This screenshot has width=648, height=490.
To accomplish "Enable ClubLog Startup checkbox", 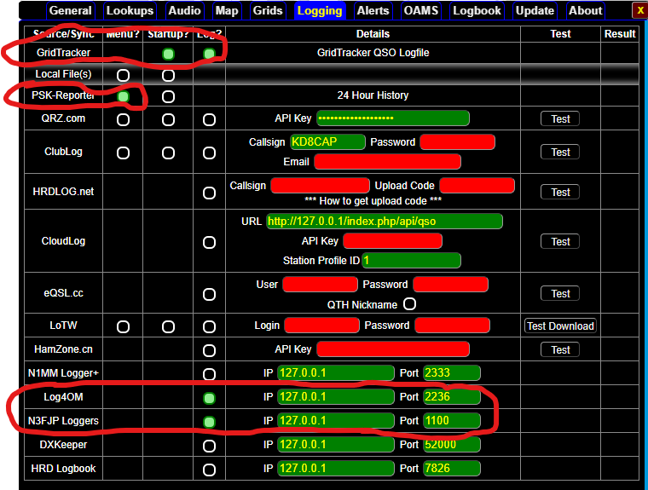I will [x=168, y=153].
